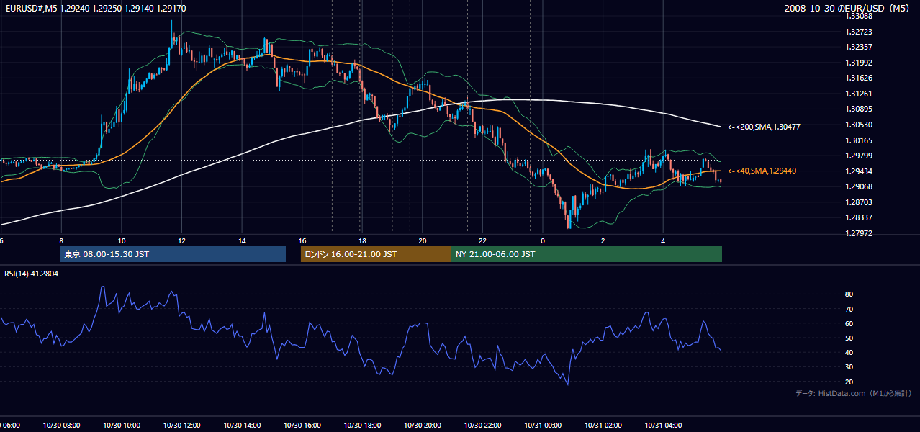Click RSI scale value 50
This screenshot has height=432, width=920.
849,338
